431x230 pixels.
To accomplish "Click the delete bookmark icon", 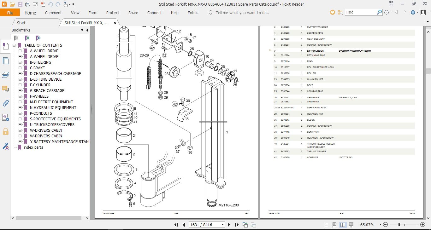I will [x=16, y=38].
